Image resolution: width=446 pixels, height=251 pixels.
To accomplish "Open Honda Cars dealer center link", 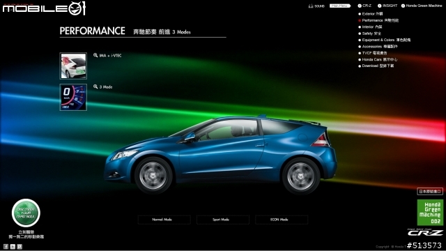I will point(378,59).
